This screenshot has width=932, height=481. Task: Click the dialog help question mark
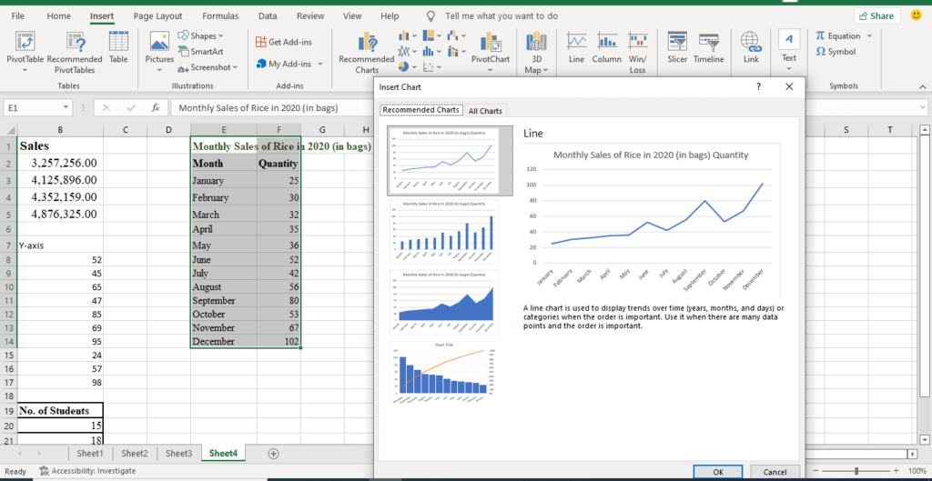click(758, 87)
